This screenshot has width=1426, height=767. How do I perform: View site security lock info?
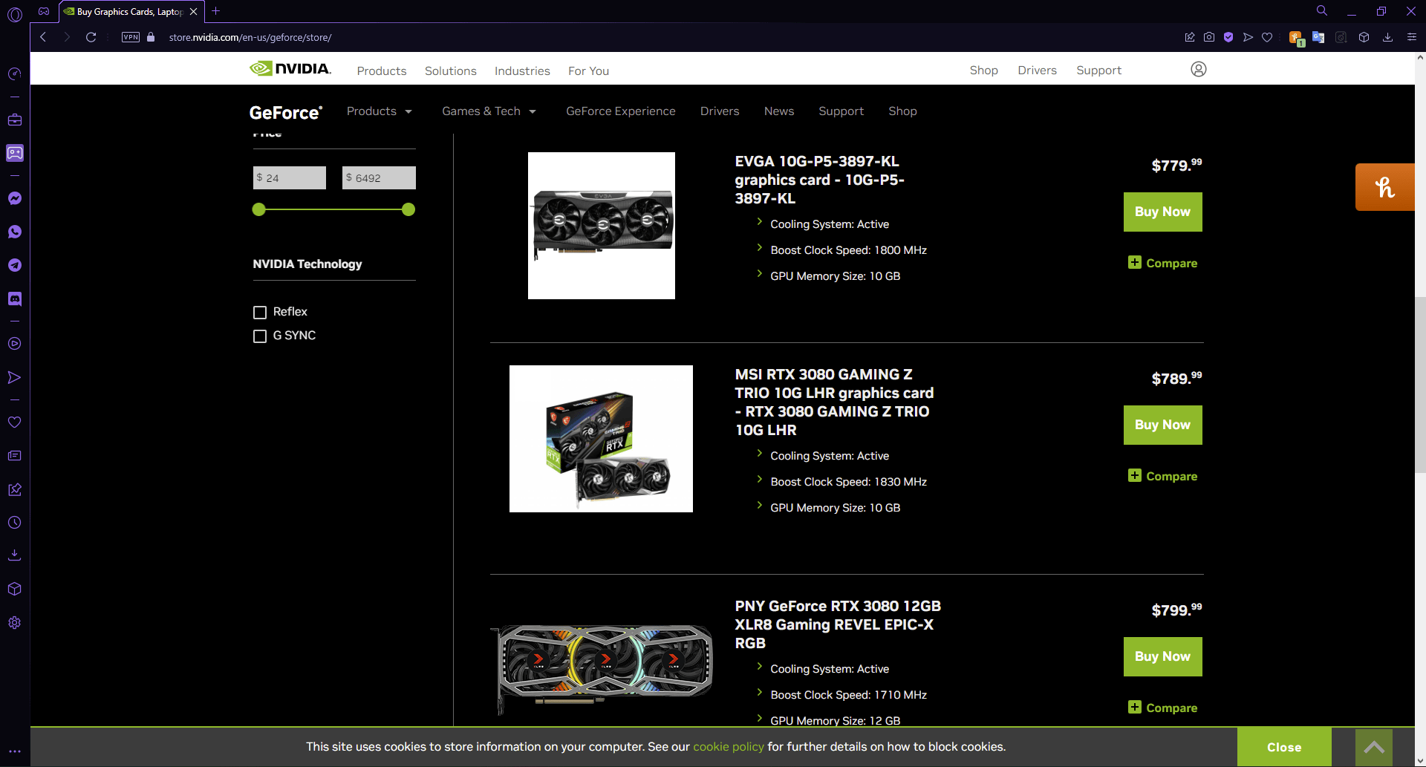click(x=151, y=37)
